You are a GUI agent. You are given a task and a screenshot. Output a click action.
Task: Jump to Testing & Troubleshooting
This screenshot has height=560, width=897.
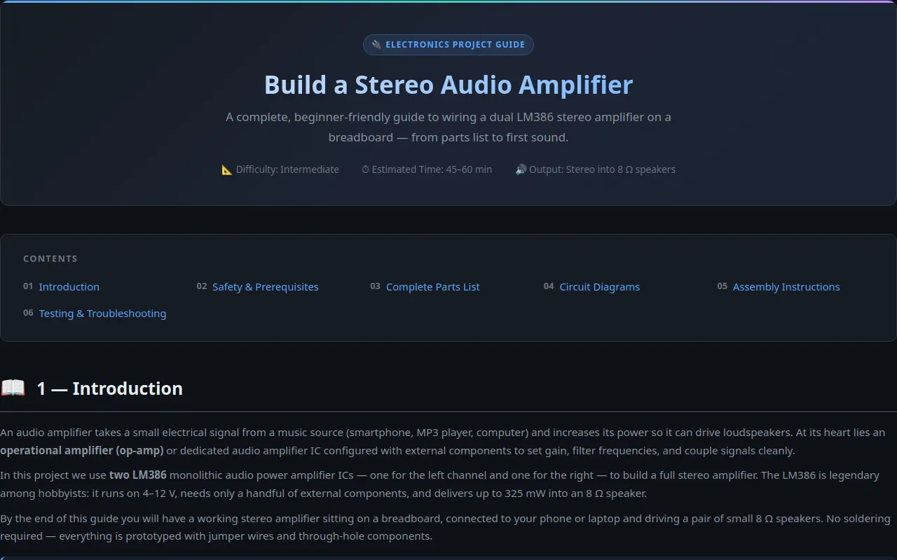[x=102, y=314]
